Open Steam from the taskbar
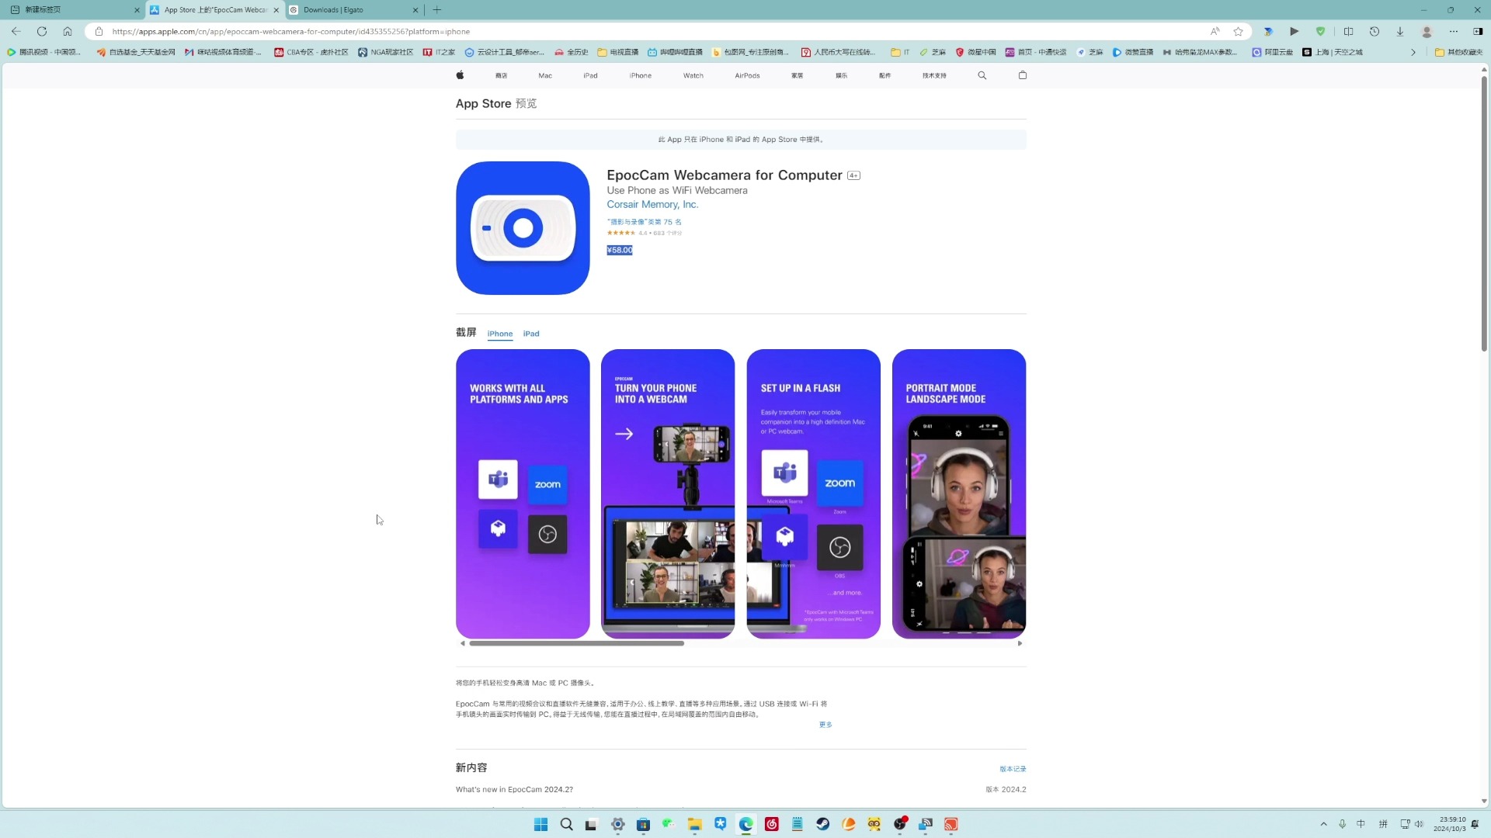This screenshot has width=1491, height=838. coord(823,824)
